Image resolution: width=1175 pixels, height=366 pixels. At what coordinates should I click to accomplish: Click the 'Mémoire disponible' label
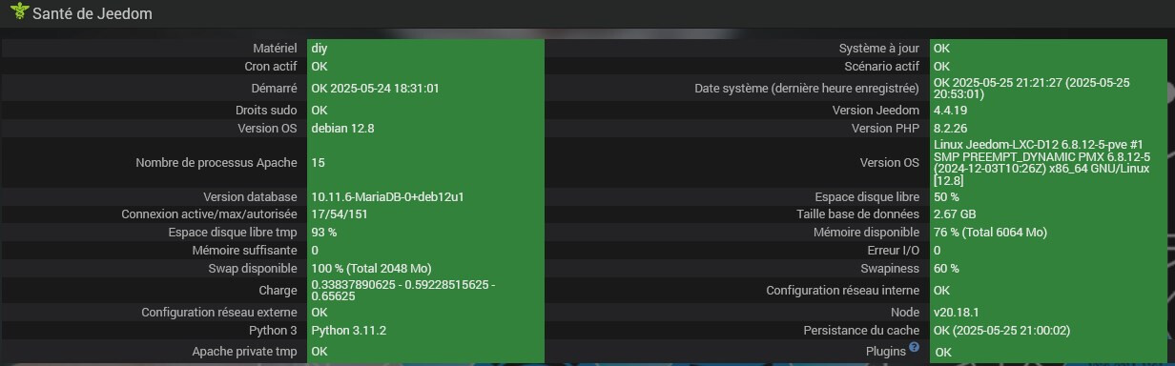pyautogui.click(x=867, y=233)
